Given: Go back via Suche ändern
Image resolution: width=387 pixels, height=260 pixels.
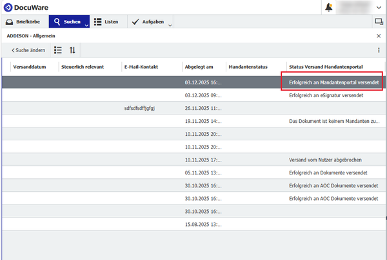Looking at the screenshot, I should (28, 50).
